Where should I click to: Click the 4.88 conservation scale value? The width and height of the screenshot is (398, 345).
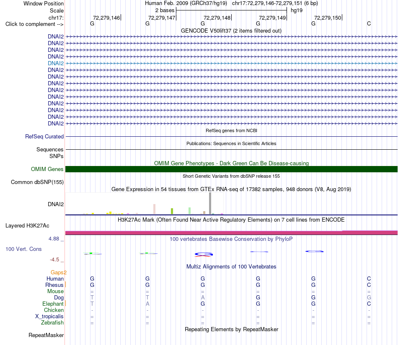[x=54, y=239]
